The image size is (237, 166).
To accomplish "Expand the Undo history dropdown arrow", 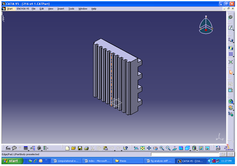I will [115, 150].
